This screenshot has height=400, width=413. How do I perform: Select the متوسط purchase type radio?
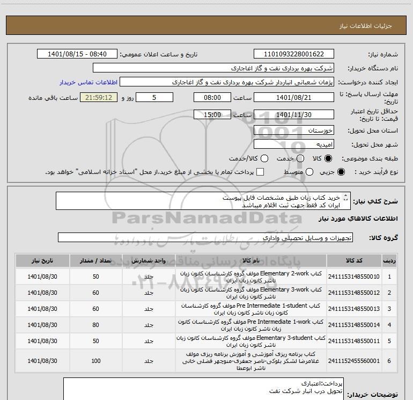[309, 172]
